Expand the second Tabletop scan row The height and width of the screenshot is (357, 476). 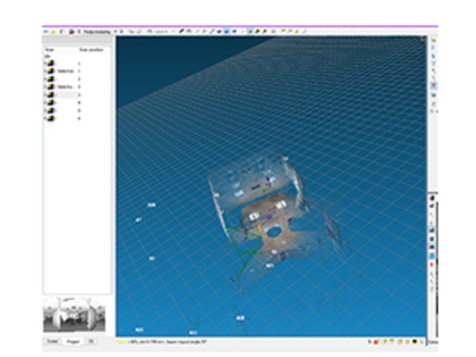45,87
